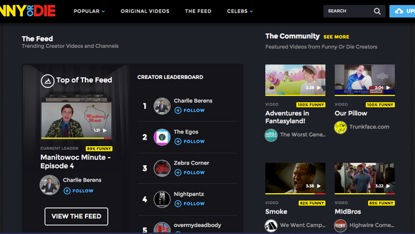The width and height of the screenshot is (415, 234).
Task: Open Manitowoc Minute video thumbnail
Action: point(76,120)
